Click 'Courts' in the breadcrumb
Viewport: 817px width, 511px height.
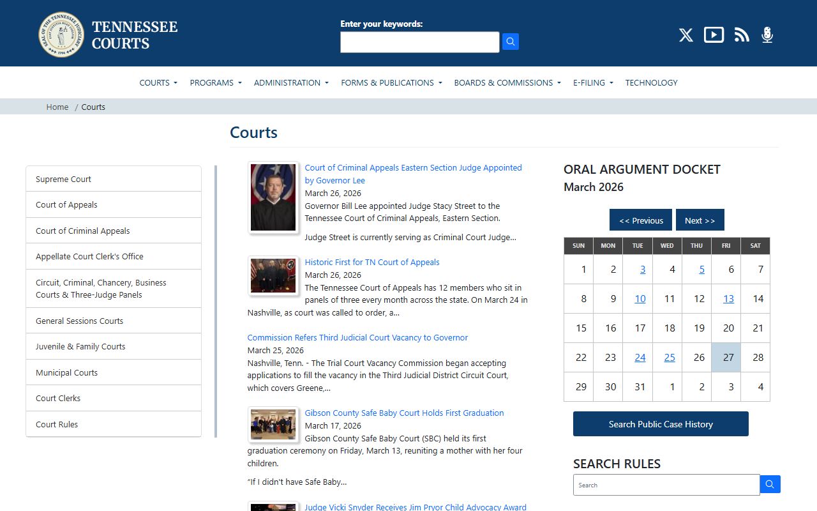93,107
